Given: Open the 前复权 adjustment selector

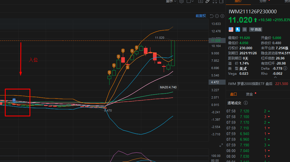Looking at the screenshot, I should pos(201,16).
